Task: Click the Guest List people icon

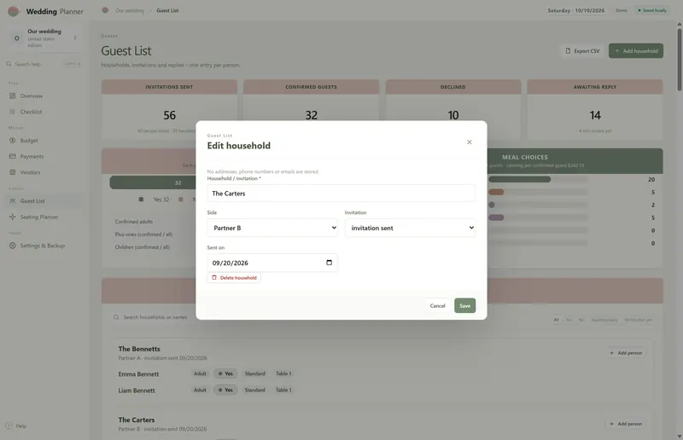Action: pyautogui.click(x=12, y=201)
